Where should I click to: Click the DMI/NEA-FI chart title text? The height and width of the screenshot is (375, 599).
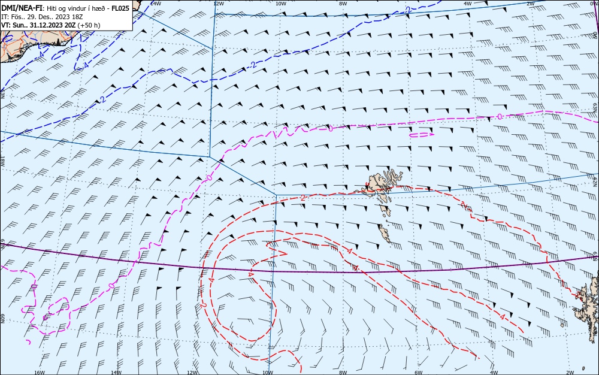(22, 8)
